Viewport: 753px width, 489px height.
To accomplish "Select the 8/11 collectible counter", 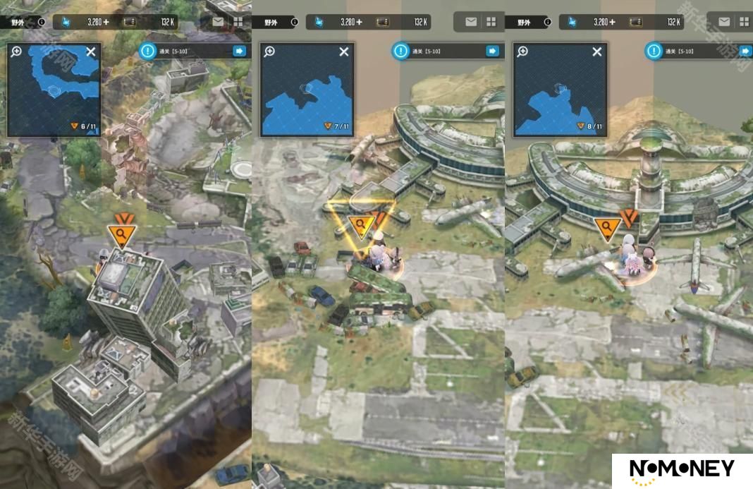I will tap(591, 126).
